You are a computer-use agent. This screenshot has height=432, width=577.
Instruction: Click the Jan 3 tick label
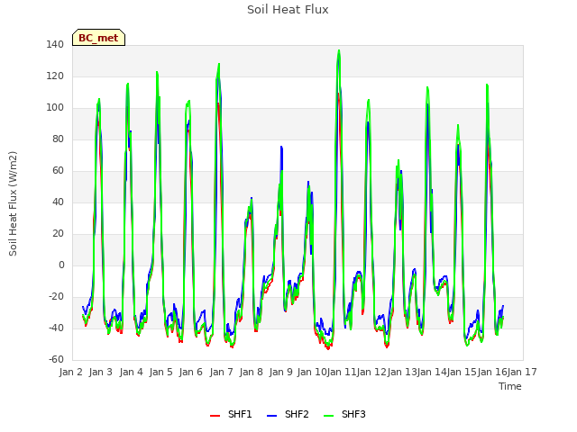101,372
